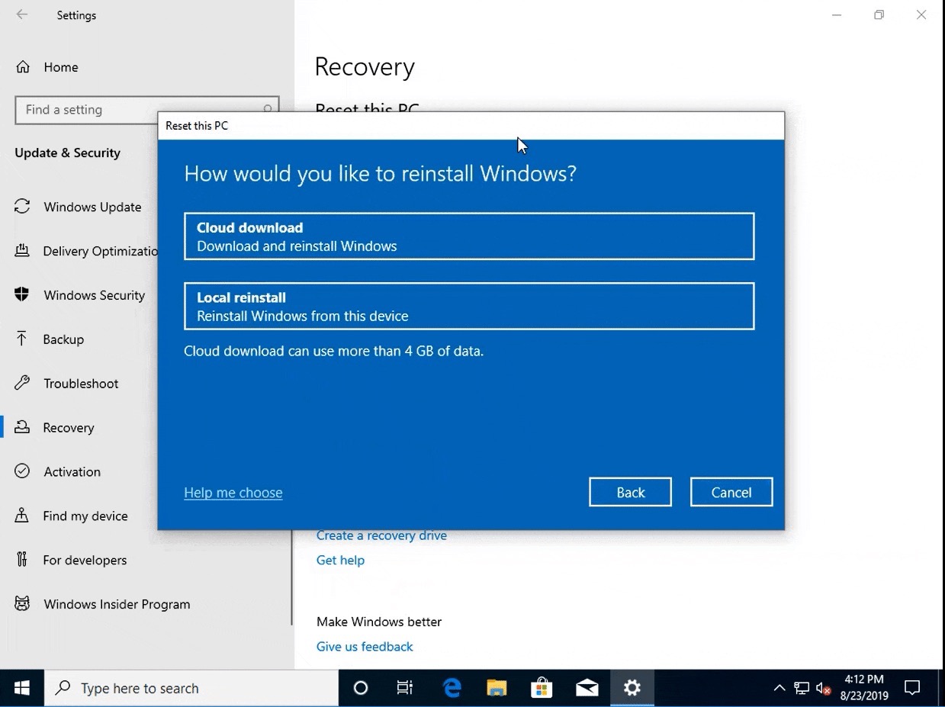Viewport: 945px width, 707px height.
Task: Select For developers icon
Action: (22, 560)
